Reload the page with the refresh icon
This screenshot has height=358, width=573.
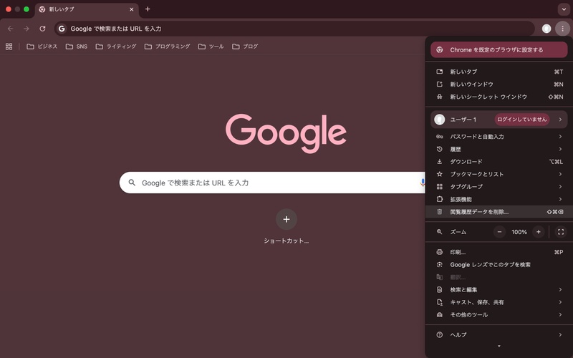pos(42,29)
